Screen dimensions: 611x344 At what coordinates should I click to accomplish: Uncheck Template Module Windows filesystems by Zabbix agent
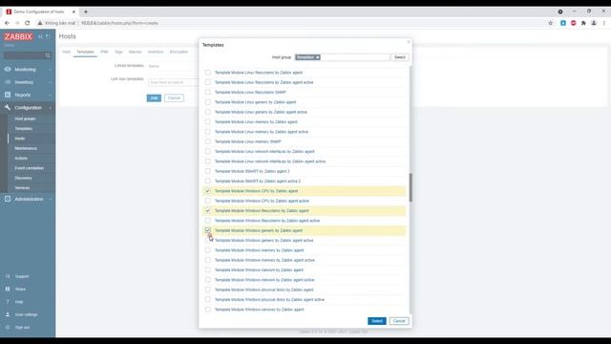click(208, 210)
